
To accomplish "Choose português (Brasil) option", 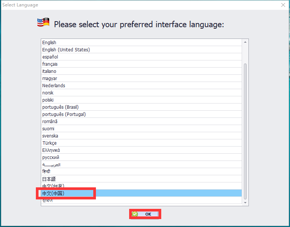I will pos(141,107).
